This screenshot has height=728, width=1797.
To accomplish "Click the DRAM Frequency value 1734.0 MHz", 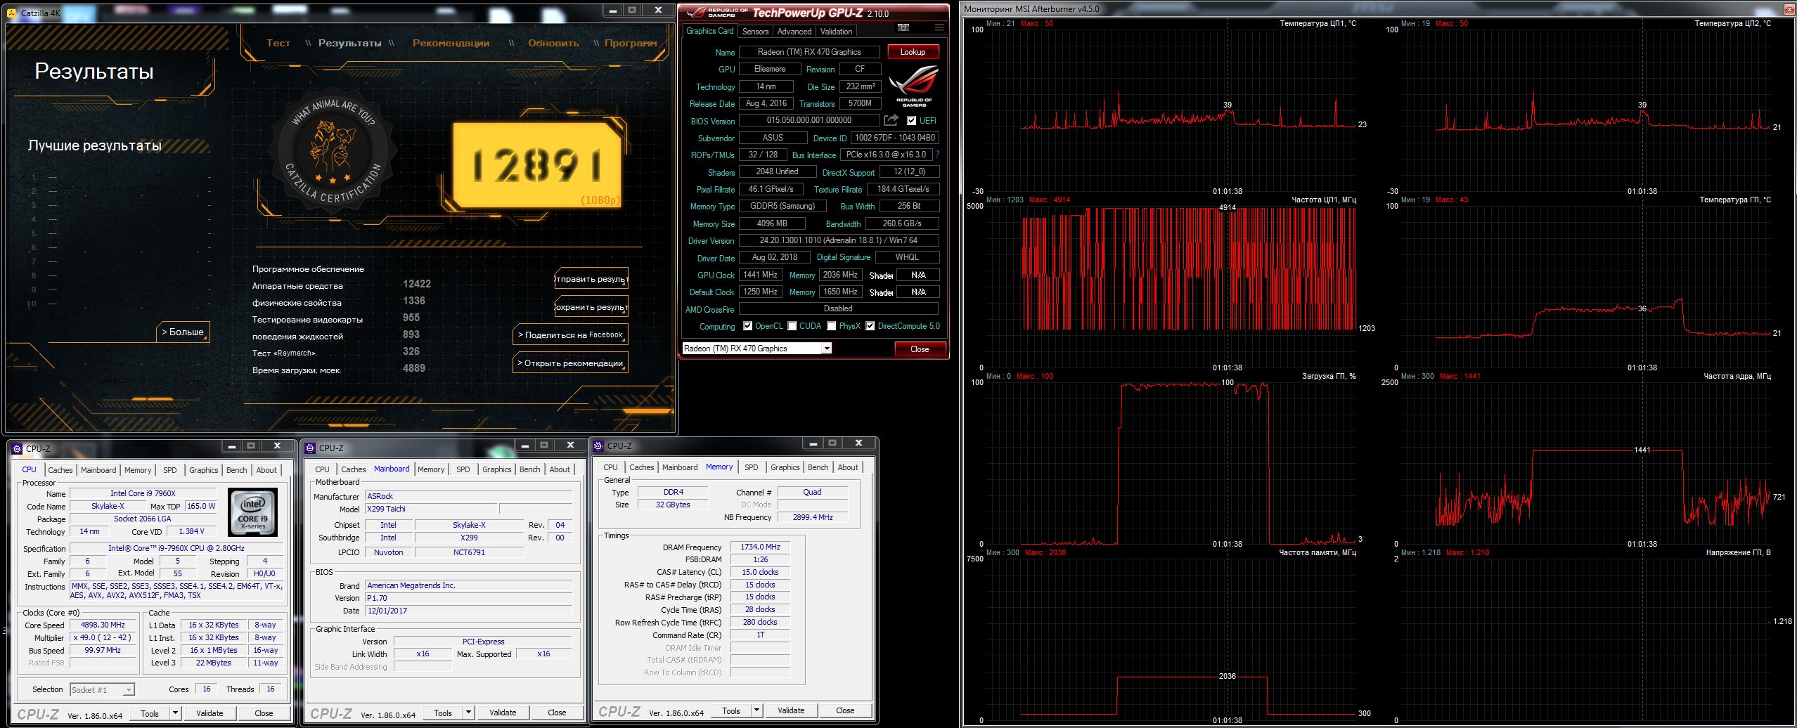I will pos(760,547).
